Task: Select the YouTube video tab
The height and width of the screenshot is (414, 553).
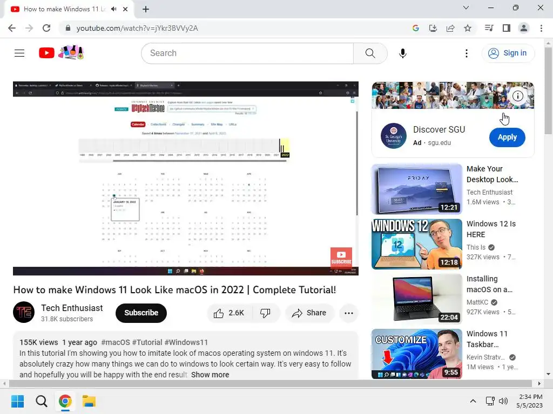Action: (x=64, y=9)
